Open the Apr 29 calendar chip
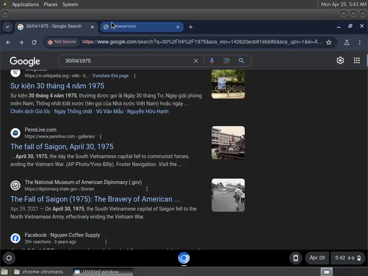 point(317,258)
